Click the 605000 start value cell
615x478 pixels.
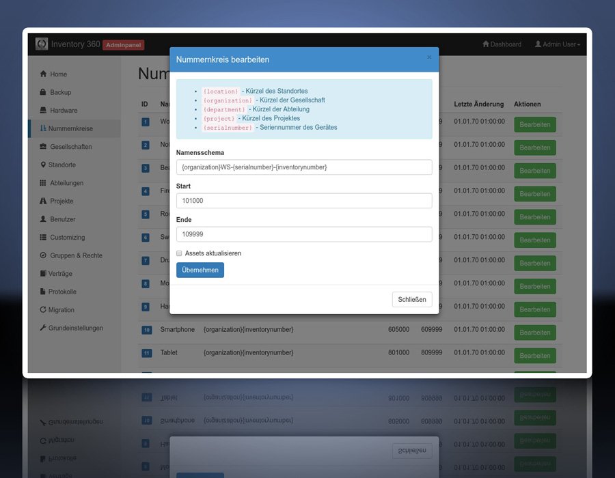398,330
